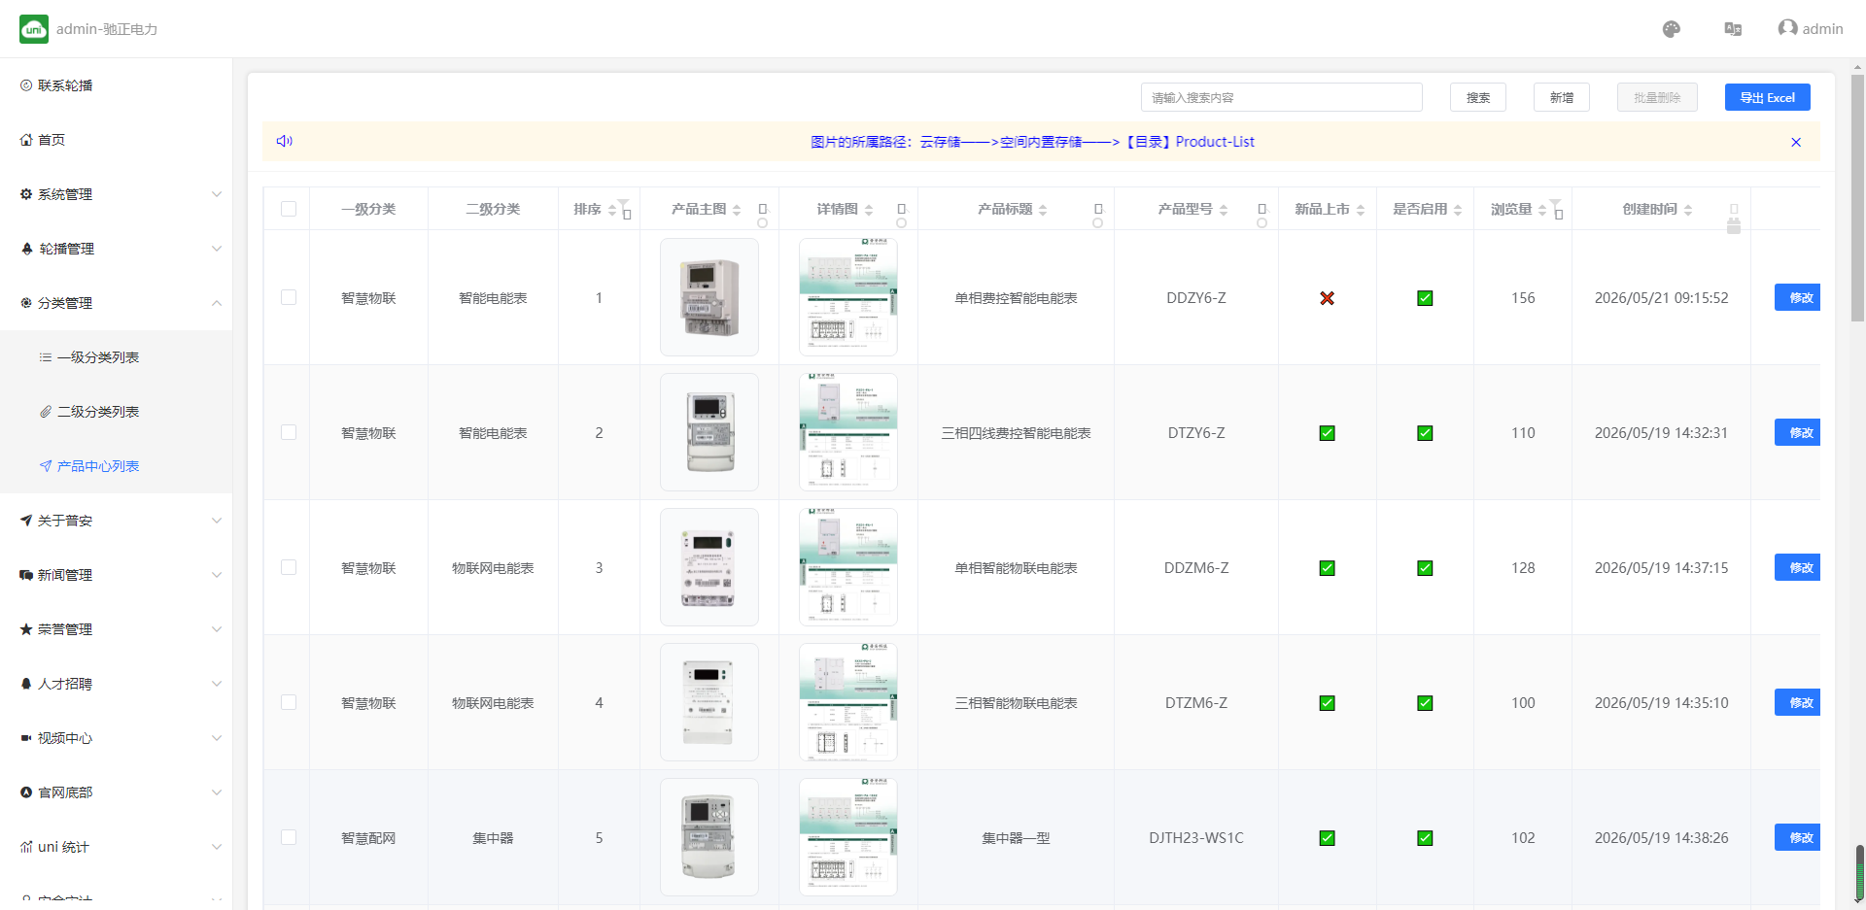The height and width of the screenshot is (910, 1866).
Task: Sort by 详情图 column arrows
Action: [869, 210]
